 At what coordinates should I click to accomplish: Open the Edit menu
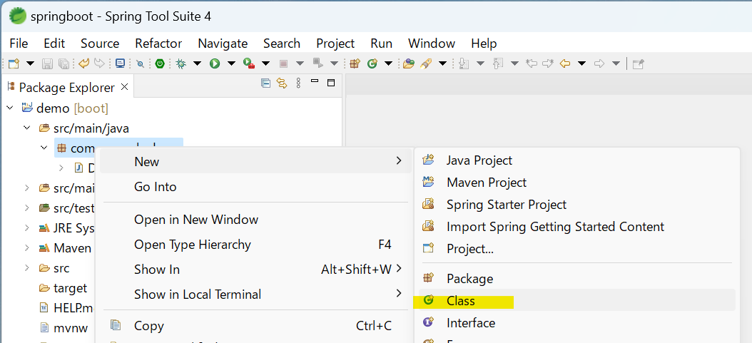point(54,43)
